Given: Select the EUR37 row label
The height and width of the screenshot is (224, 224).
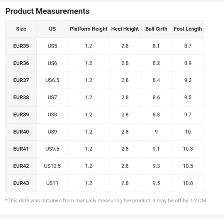Looking at the screenshot, I should coord(21,80).
